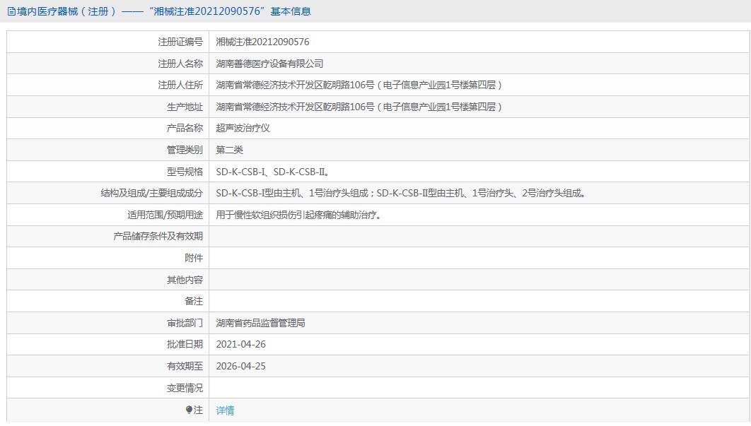Click the registration number 湘械注准20212090576 value

coord(262,42)
